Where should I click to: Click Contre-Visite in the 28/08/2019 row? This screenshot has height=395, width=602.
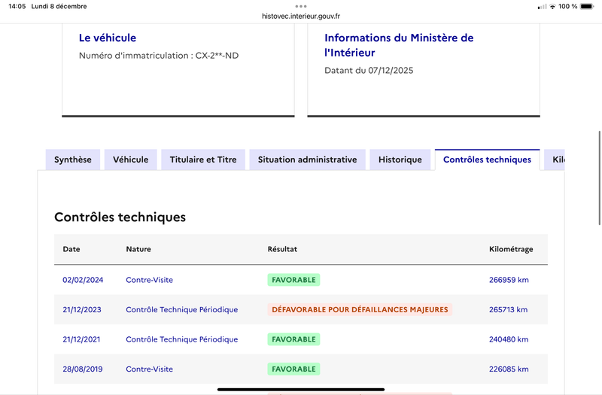click(149, 369)
